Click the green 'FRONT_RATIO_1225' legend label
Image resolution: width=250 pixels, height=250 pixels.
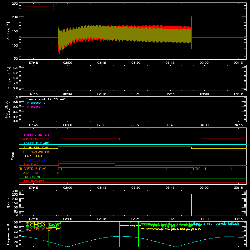click(x=41, y=227)
